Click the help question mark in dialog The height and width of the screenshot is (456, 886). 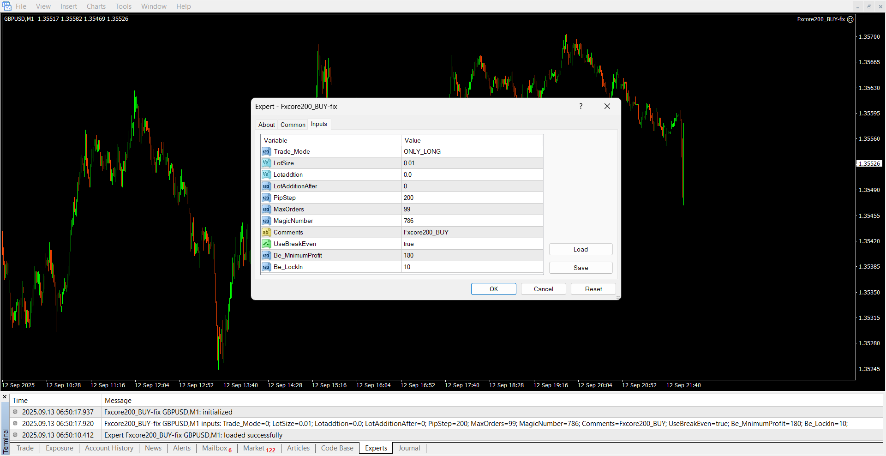pos(581,107)
